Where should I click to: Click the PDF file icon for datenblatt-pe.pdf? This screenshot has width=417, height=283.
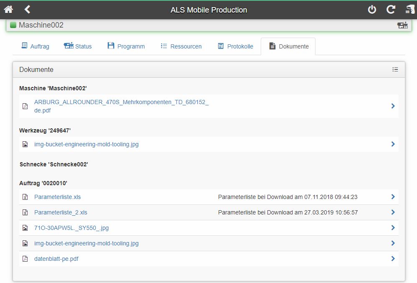pyautogui.click(x=25, y=259)
